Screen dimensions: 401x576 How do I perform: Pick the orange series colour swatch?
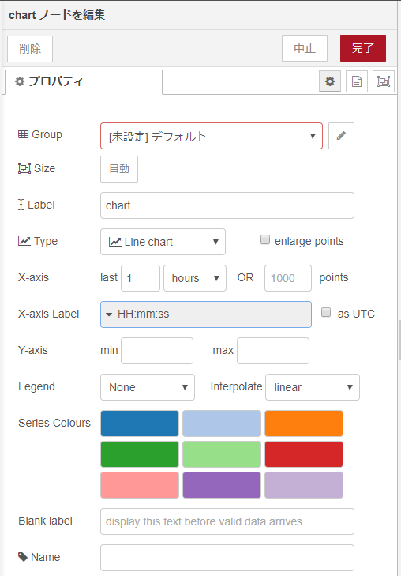304,424
